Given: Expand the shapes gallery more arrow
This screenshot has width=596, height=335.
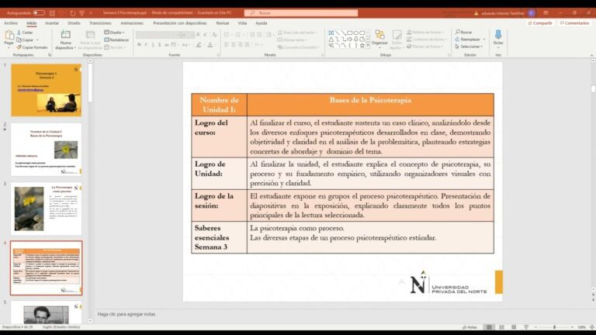Looking at the screenshot, I should pyautogui.click(x=368, y=46).
